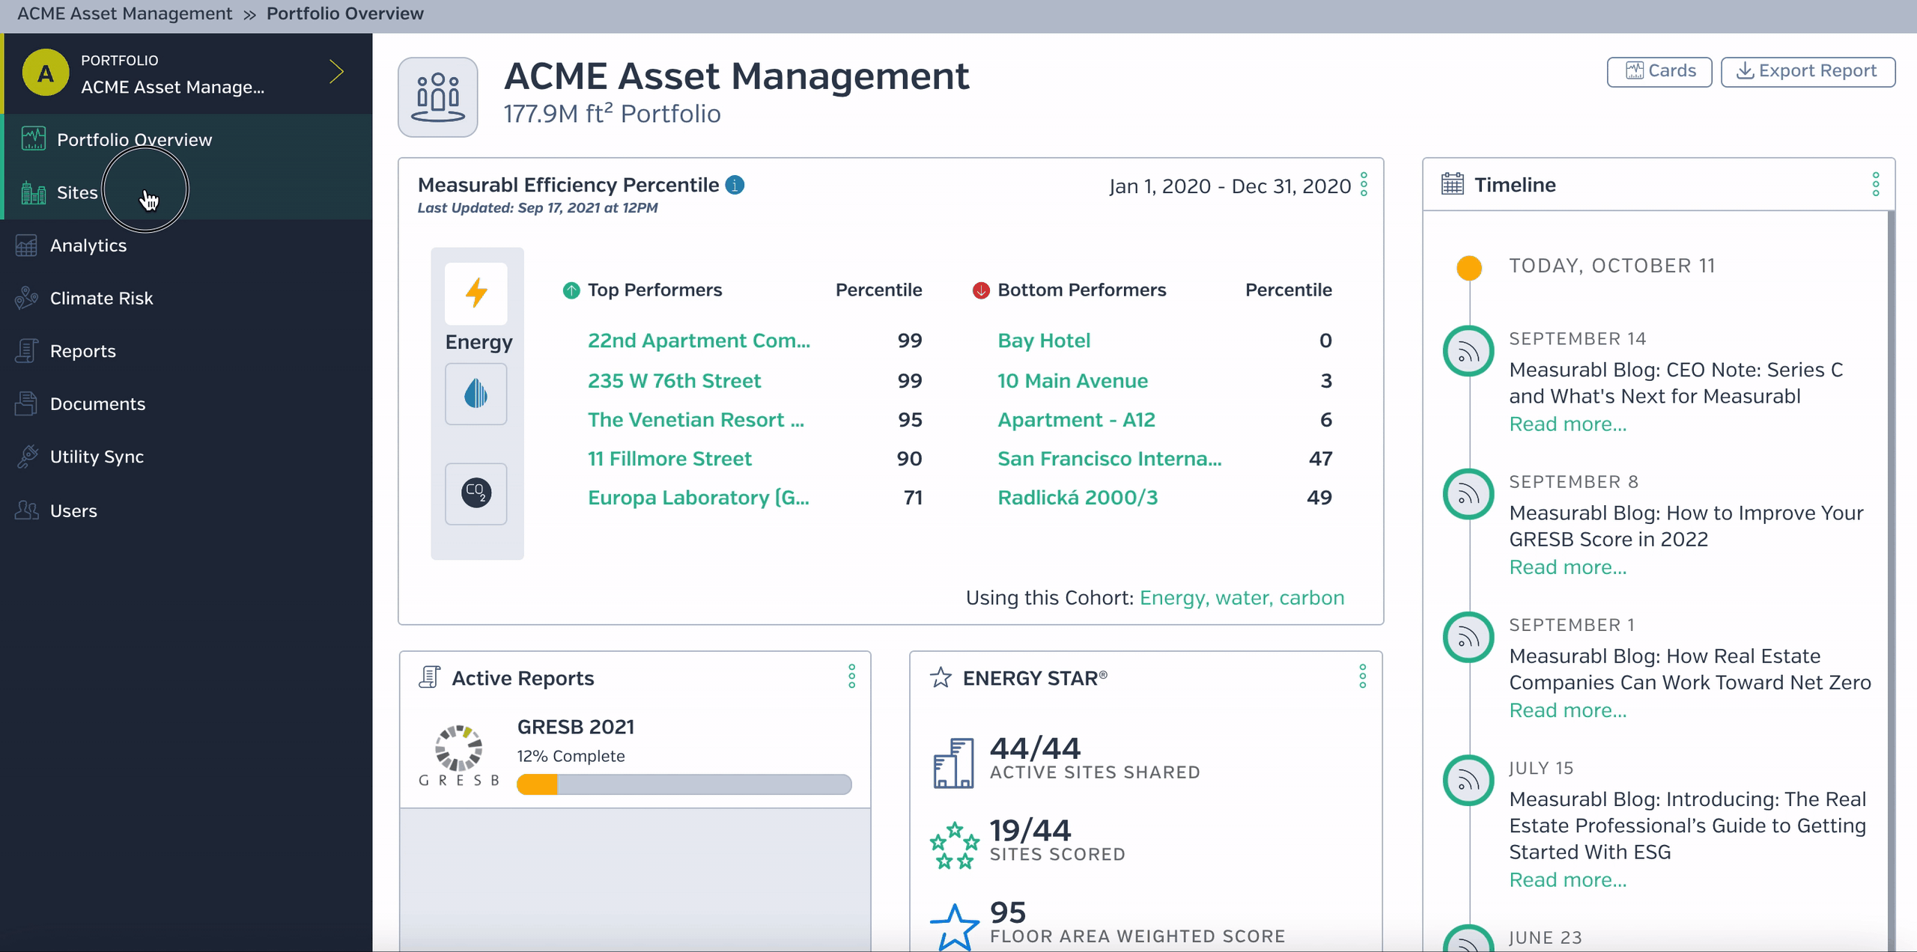Open the Timeline card options menu
Screen dimensions: 1917x952
1876,184
